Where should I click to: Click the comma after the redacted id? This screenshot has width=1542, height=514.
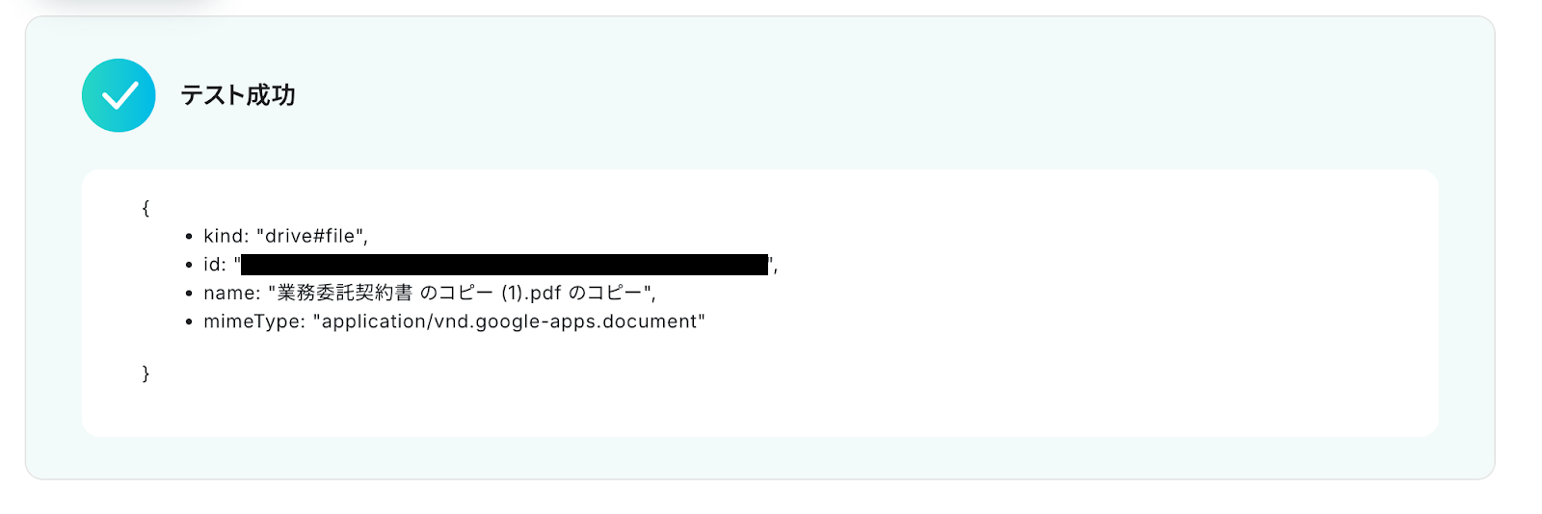click(x=776, y=269)
